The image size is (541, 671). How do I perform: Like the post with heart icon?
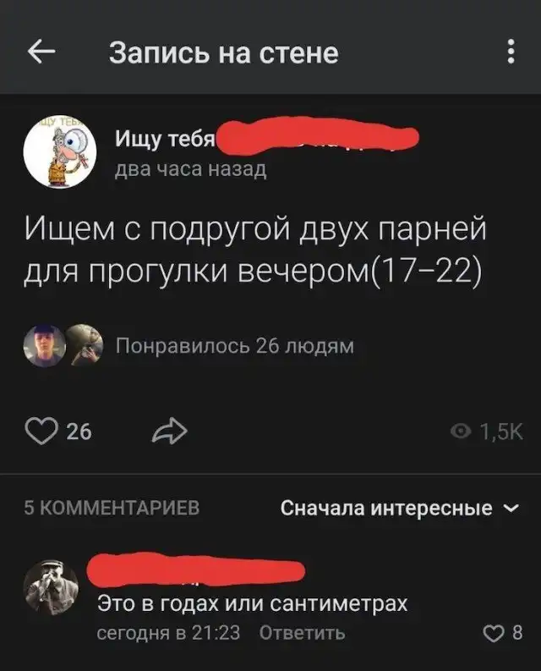point(41,431)
